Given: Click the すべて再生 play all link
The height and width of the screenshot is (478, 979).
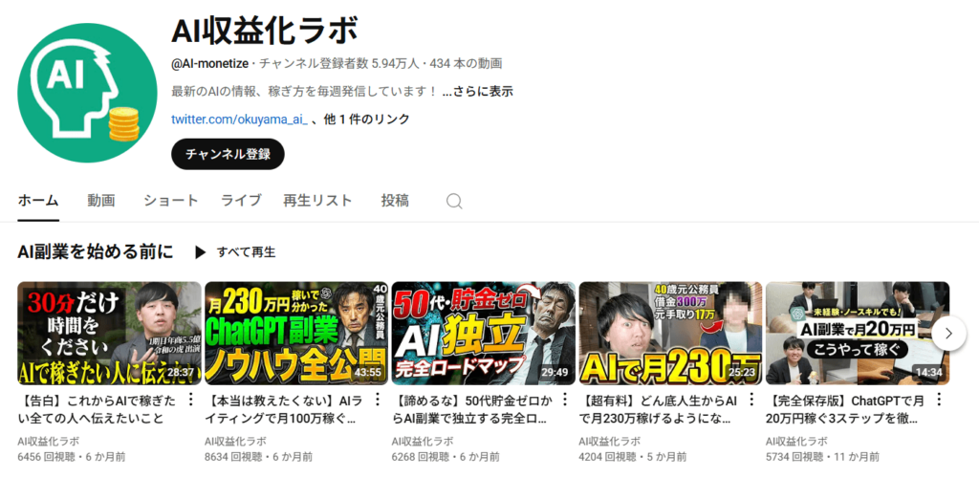Looking at the screenshot, I should pos(246,252).
